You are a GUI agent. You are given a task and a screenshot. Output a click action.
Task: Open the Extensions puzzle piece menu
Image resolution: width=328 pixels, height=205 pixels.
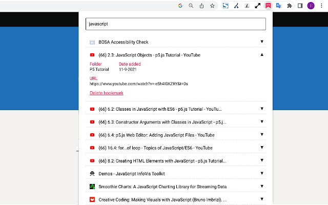point(289,6)
